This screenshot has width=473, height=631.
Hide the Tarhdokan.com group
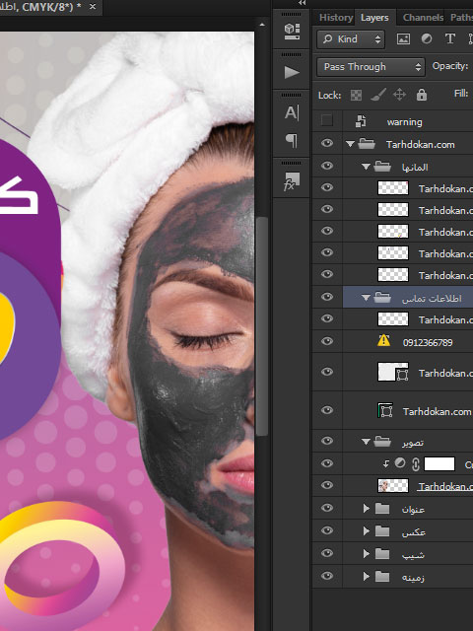[x=327, y=143]
